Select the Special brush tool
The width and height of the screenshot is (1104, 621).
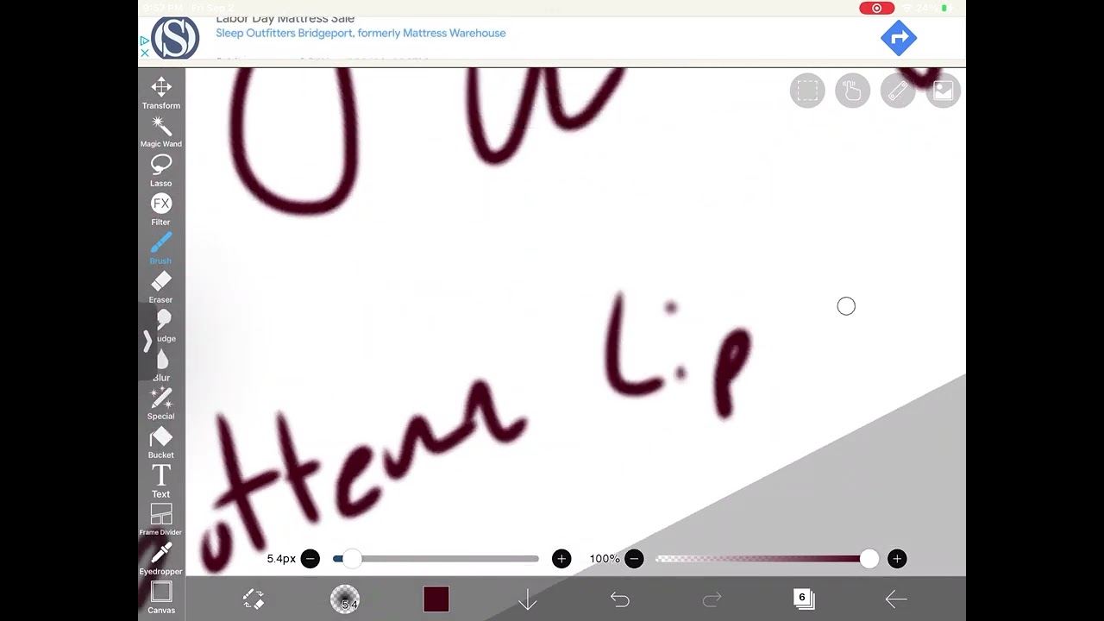[x=161, y=404]
